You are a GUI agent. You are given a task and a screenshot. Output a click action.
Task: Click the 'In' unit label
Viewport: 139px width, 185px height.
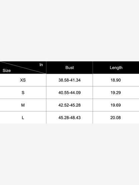tap(41, 65)
